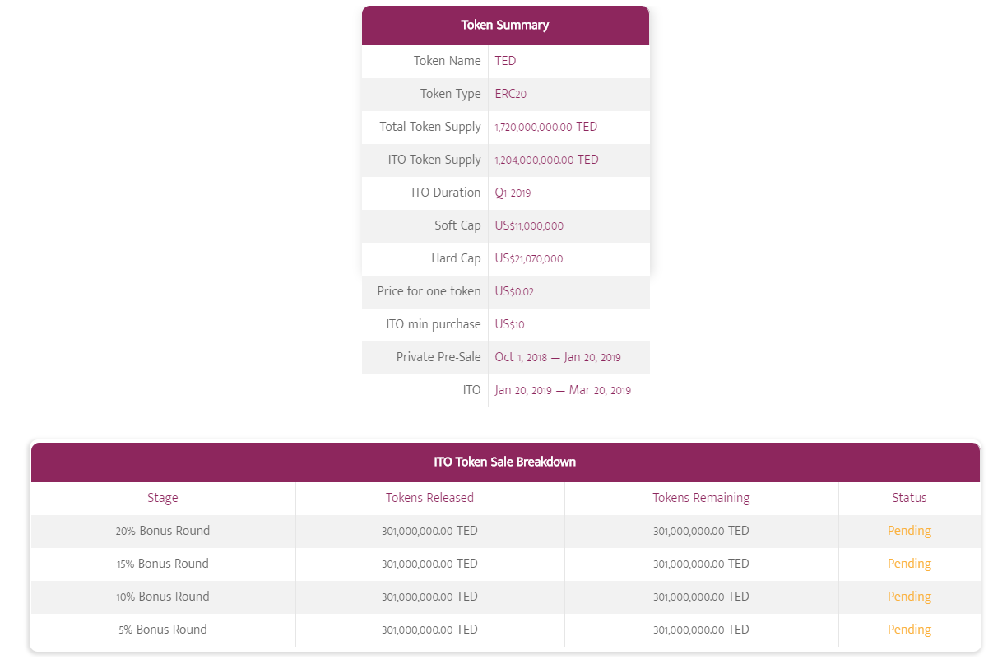This screenshot has height=669, width=993.
Task: Click Pending status for 15% Bonus Round
Action: [909, 564]
